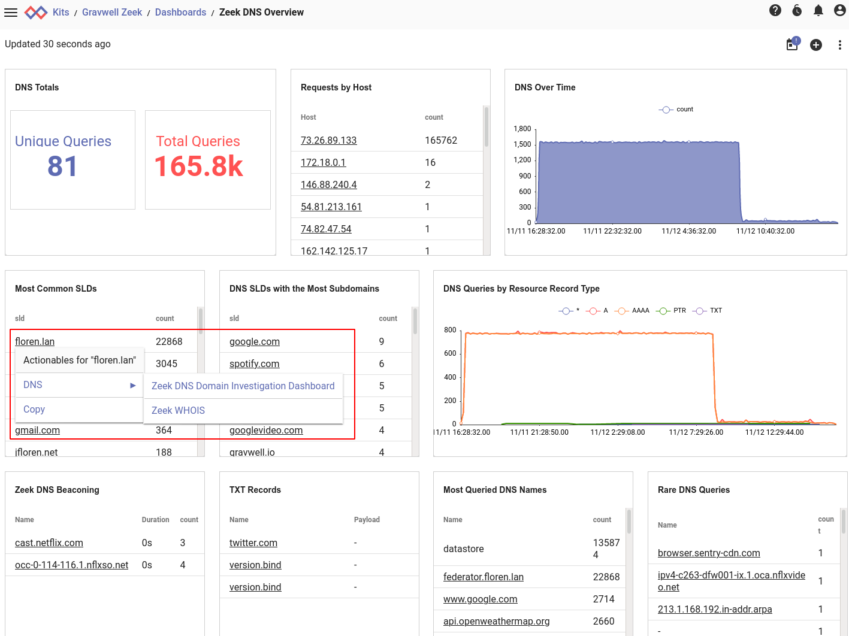Click twitter.com in TXT Records

(x=253, y=543)
